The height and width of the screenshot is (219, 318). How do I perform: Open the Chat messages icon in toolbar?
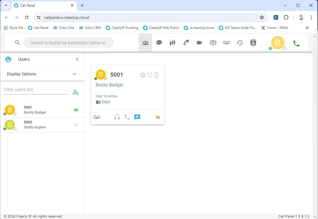159,43
